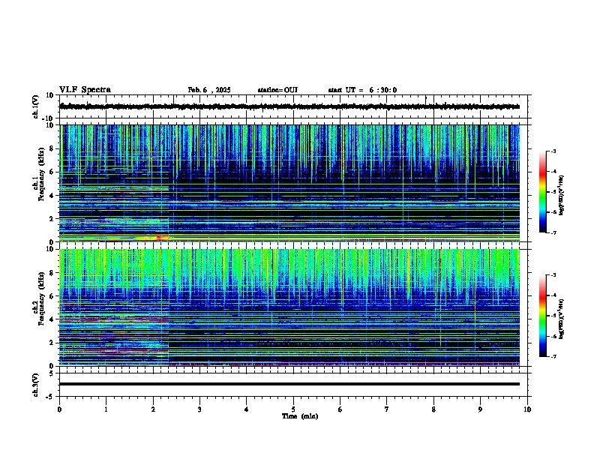Click the ch.3 flat voltage trace
This screenshot has height=459, width=594.
(289, 384)
